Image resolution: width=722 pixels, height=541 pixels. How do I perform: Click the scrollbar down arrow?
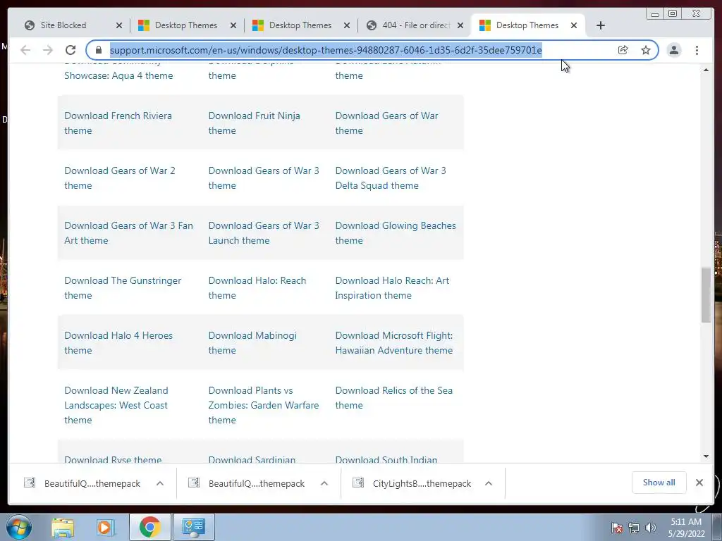tap(706, 456)
